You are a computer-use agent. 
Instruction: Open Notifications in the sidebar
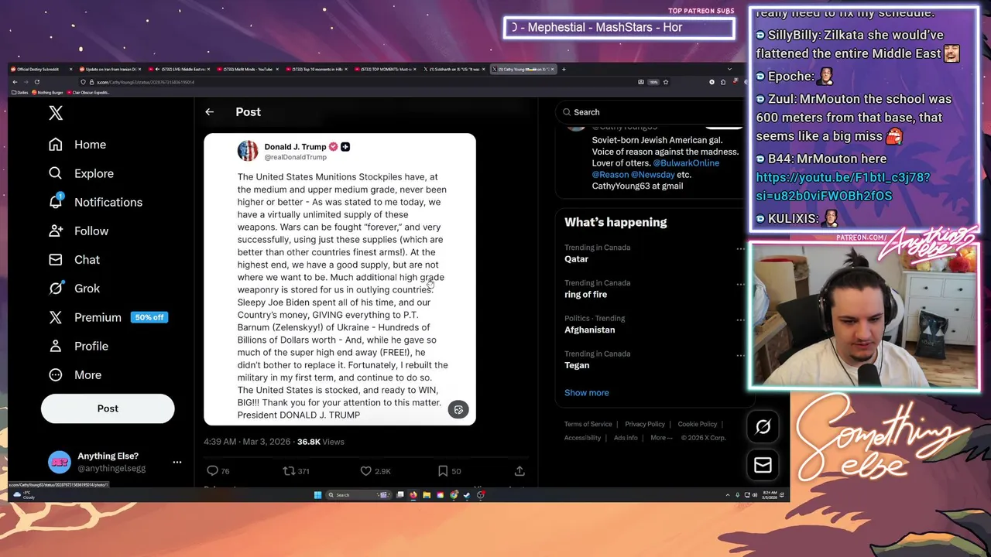point(94,202)
